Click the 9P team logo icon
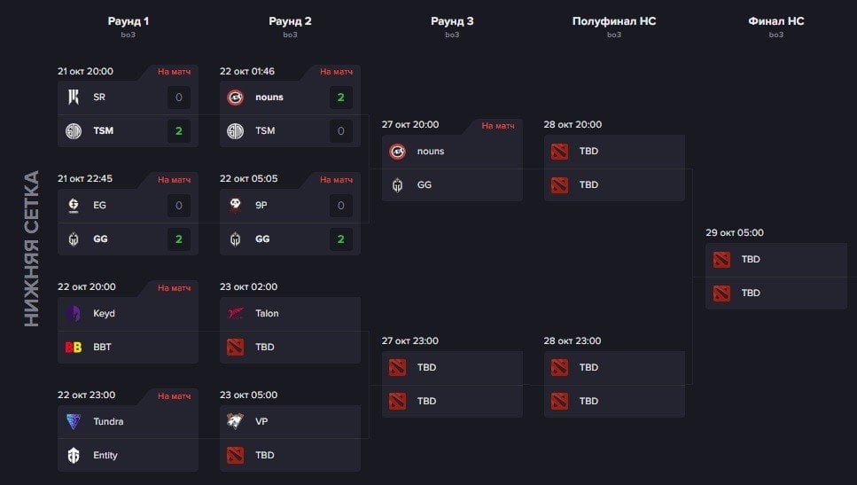 (236, 205)
